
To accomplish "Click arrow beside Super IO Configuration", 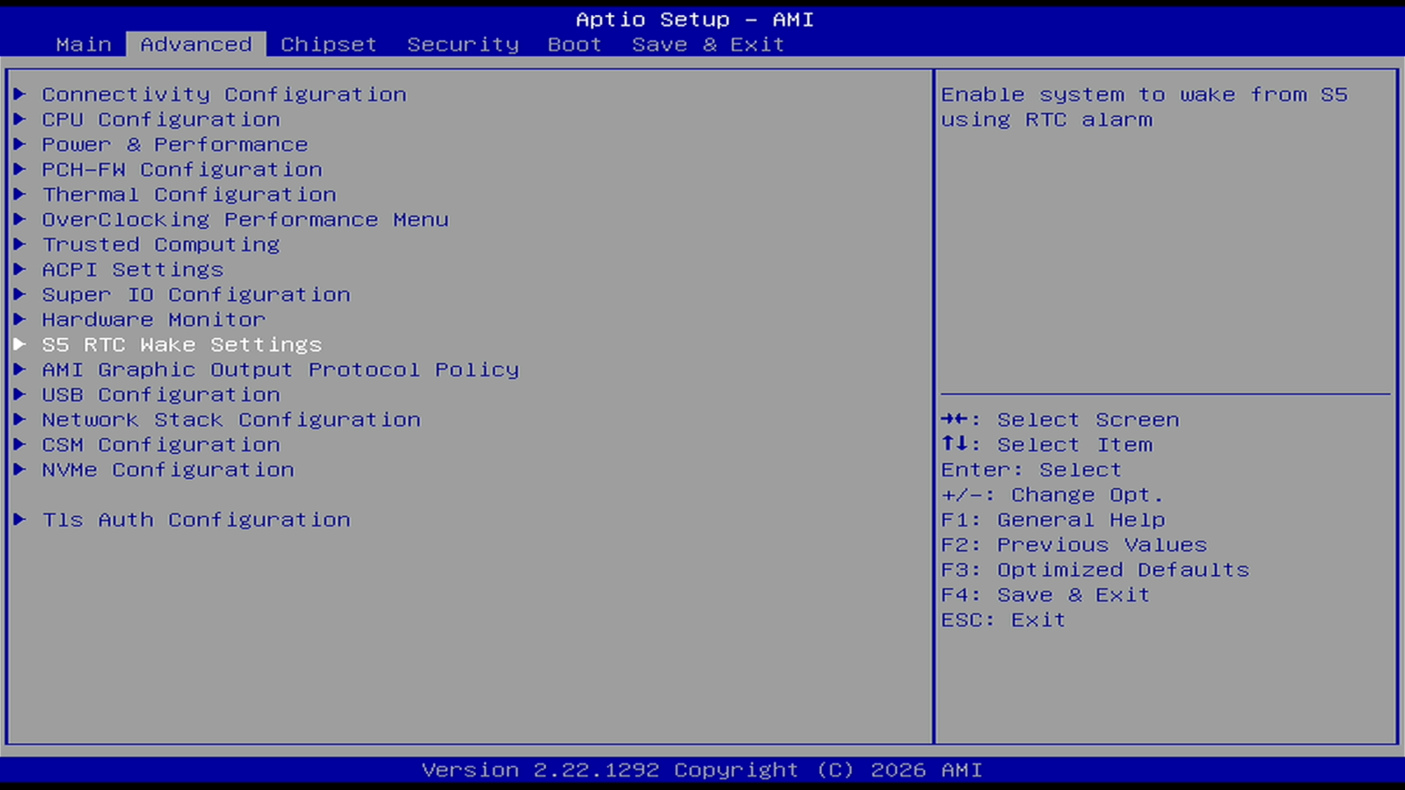I will point(20,294).
